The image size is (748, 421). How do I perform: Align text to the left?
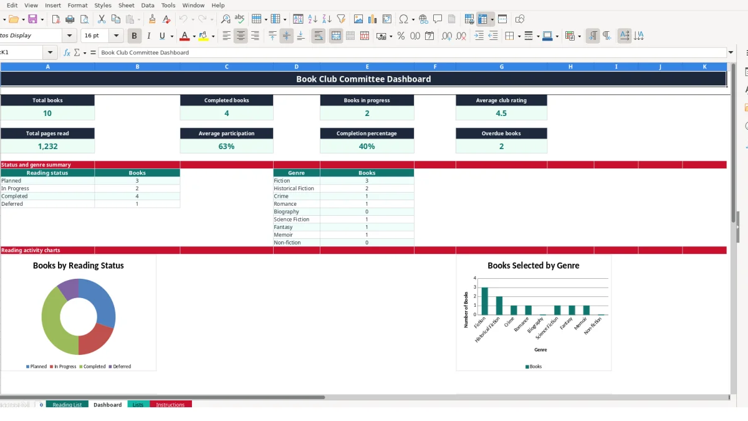click(227, 36)
